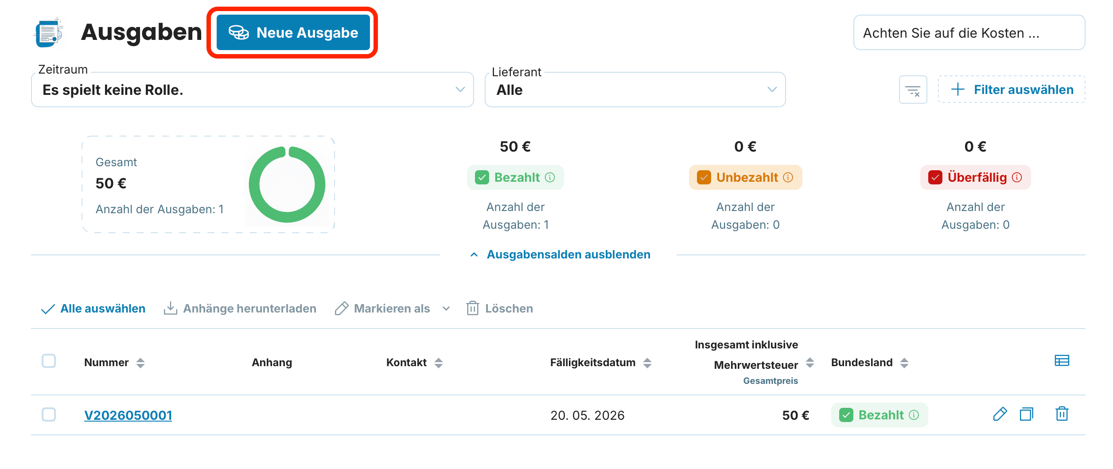The image size is (1113, 469).
Task: Click Filter auswählen to add a filter
Action: (1012, 90)
